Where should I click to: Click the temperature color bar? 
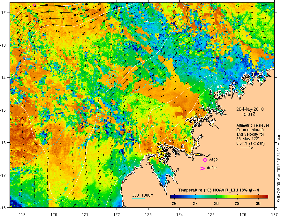click(219, 197)
